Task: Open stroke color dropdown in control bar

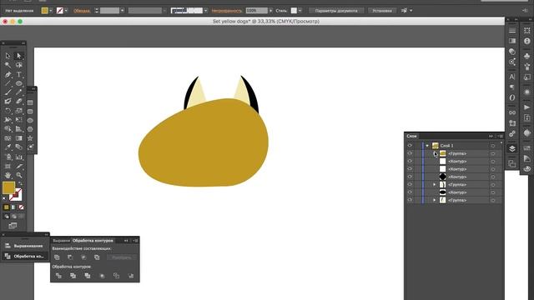Action: 66,11
